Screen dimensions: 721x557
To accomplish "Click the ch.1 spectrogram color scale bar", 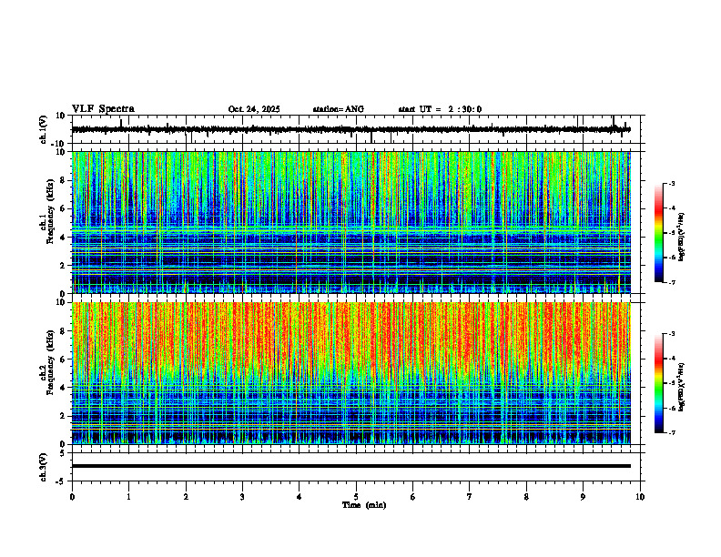I will tap(658, 233).
